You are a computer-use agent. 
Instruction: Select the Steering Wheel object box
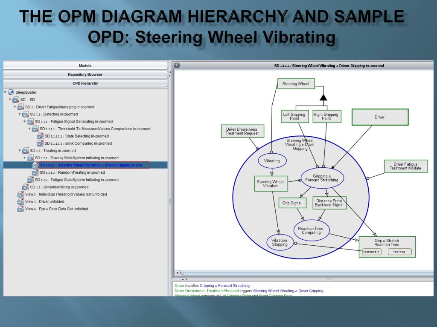point(296,84)
